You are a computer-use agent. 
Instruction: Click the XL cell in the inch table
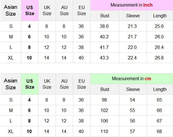[11, 58]
